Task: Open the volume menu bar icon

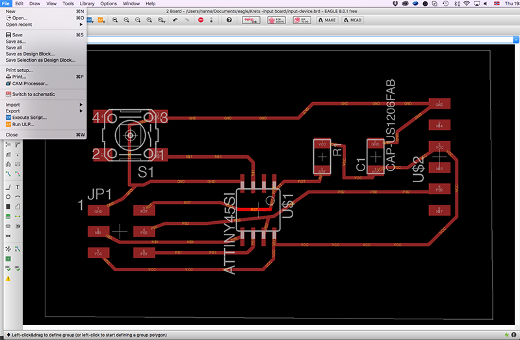Action: click(485, 3)
